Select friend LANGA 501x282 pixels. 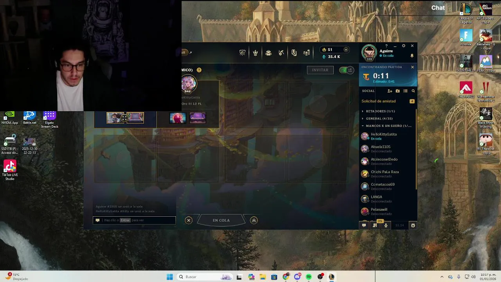point(387,199)
